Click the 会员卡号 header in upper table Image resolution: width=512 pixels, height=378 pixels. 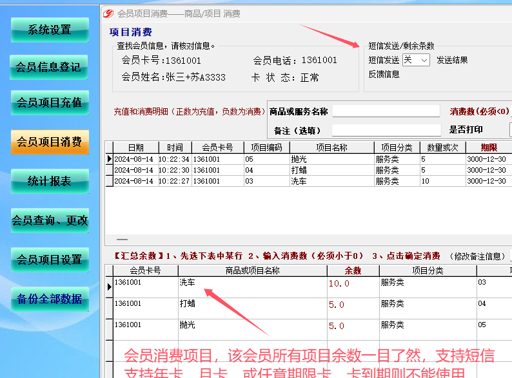point(217,147)
